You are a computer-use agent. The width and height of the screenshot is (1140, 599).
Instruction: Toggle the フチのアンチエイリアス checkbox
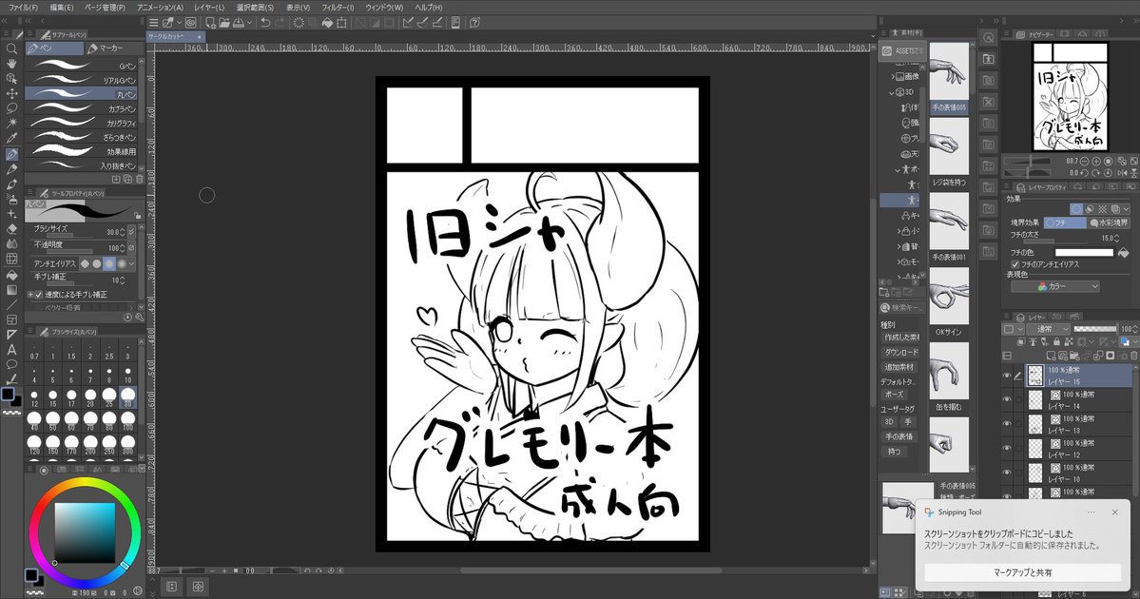pyautogui.click(x=1014, y=264)
